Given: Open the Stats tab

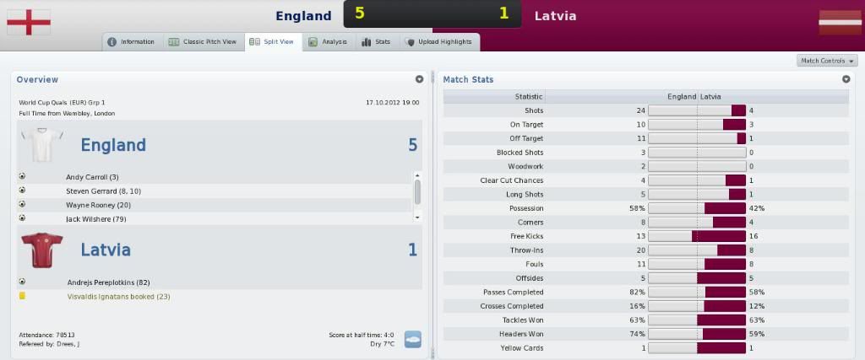Looking at the screenshot, I should click(376, 42).
